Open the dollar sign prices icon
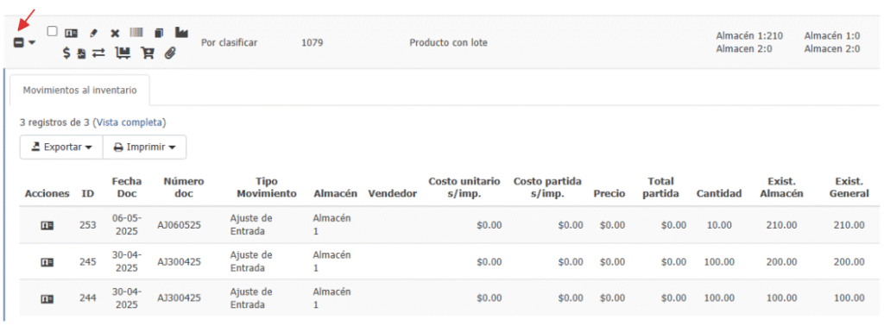 point(66,53)
